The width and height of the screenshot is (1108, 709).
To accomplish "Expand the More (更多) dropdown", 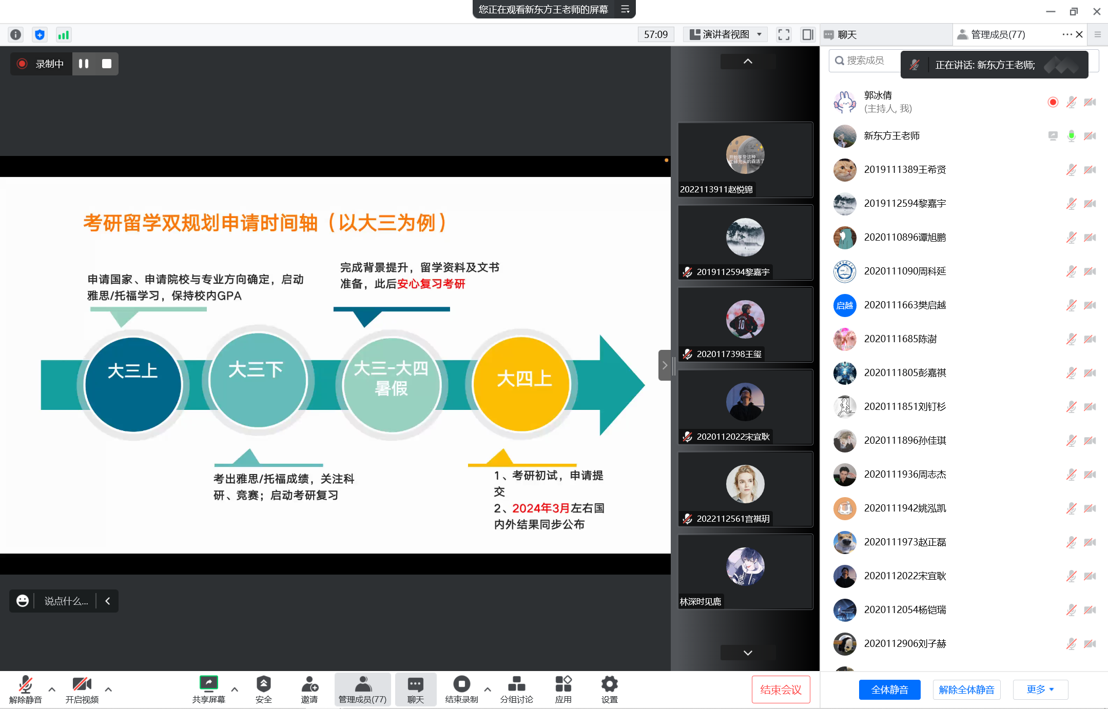I will (1040, 690).
